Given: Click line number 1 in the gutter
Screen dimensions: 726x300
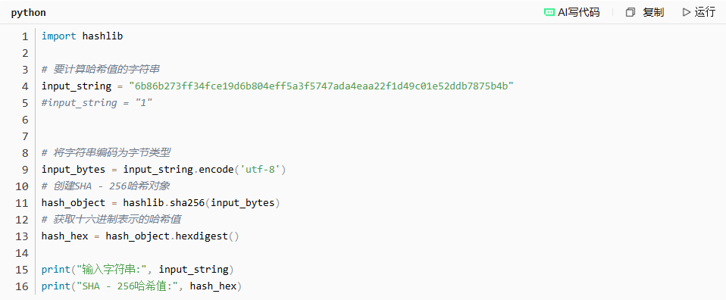Looking at the screenshot, I should click(x=25, y=36).
